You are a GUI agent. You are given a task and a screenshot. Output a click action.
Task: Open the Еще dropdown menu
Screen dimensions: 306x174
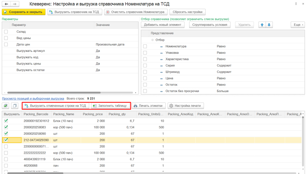[297, 25]
